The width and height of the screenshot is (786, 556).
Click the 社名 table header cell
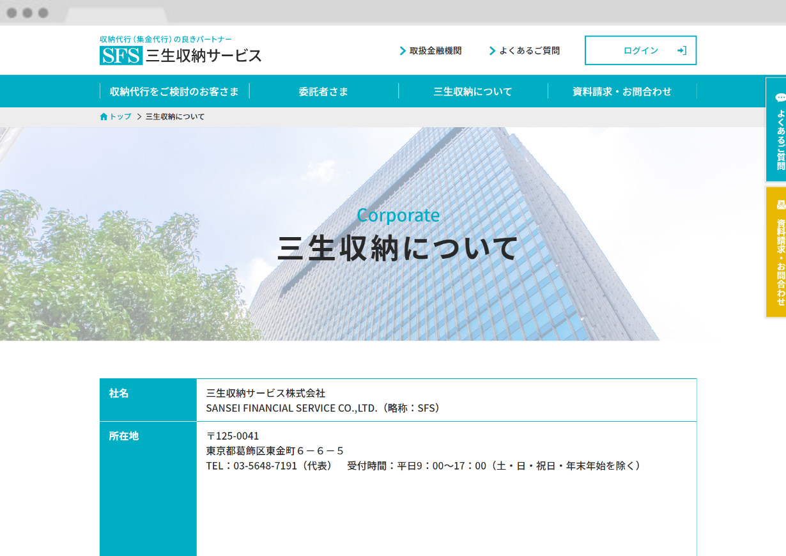pyautogui.click(x=148, y=400)
